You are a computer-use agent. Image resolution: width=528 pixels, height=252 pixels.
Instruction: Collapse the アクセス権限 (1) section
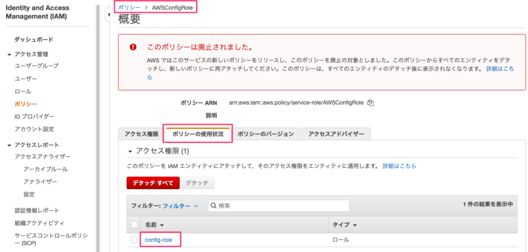(130, 152)
